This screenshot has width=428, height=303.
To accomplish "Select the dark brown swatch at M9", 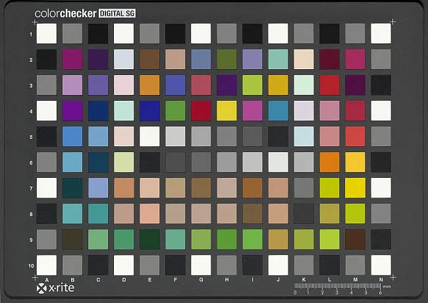I will (x=355, y=239).
